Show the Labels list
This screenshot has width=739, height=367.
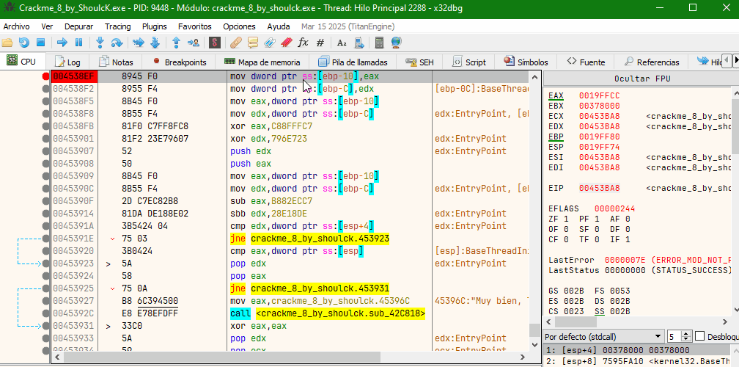[270, 43]
